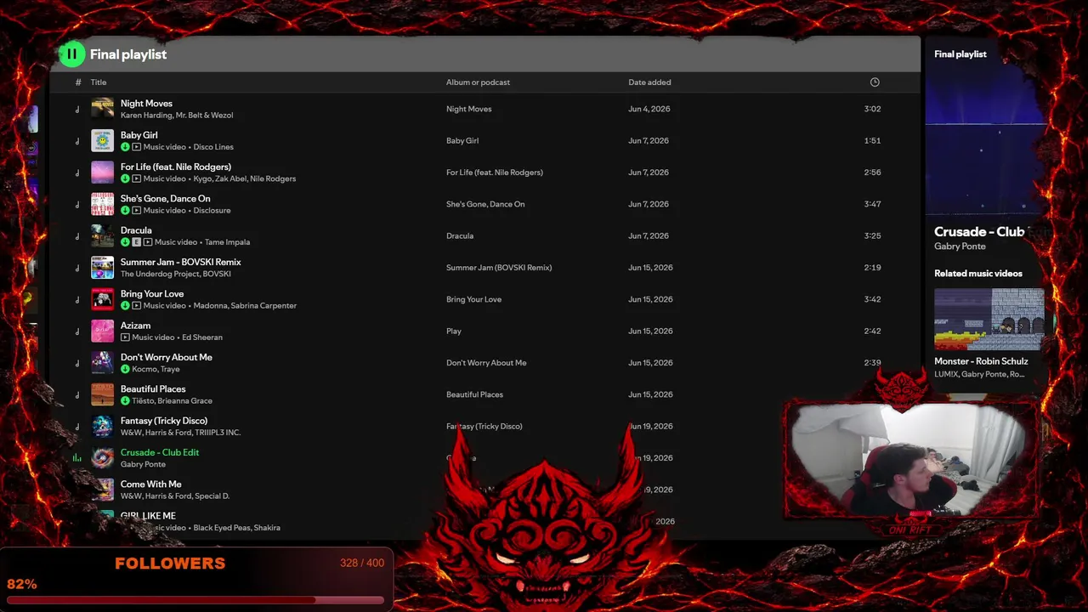Click the downloaded icon on She's Gone, Dance On
This screenshot has width=1088, height=612.
click(x=125, y=210)
